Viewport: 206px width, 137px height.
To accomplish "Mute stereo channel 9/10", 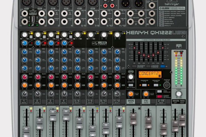I will pos(110,102).
